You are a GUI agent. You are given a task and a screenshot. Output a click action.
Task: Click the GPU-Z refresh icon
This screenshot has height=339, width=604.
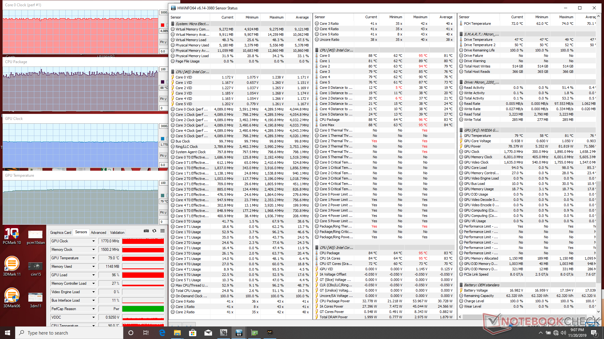[154, 231]
